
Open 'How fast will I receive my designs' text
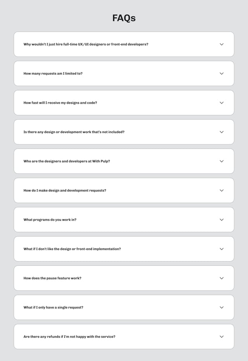60,103
